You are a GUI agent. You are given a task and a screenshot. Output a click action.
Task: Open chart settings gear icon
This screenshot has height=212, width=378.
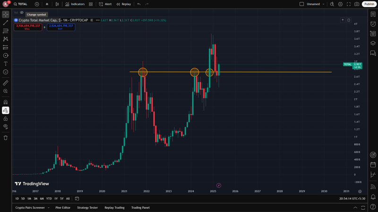tap(340, 4)
